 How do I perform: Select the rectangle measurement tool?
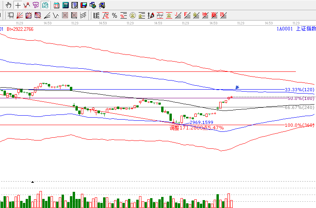11,15
